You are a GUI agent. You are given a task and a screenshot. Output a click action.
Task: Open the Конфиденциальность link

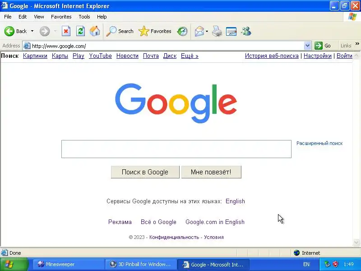pos(174,237)
